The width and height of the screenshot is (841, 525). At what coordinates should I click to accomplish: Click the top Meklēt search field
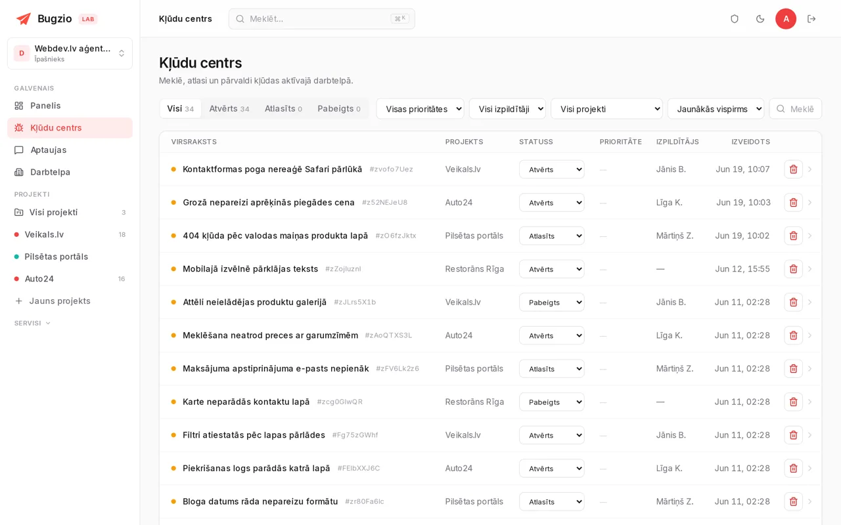tap(322, 19)
